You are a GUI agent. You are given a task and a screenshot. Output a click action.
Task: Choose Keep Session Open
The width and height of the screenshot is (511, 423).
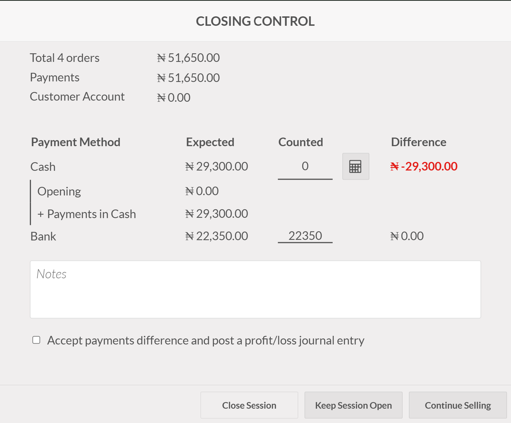click(x=353, y=405)
